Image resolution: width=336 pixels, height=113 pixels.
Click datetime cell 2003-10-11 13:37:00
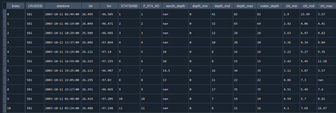click(x=63, y=42)
